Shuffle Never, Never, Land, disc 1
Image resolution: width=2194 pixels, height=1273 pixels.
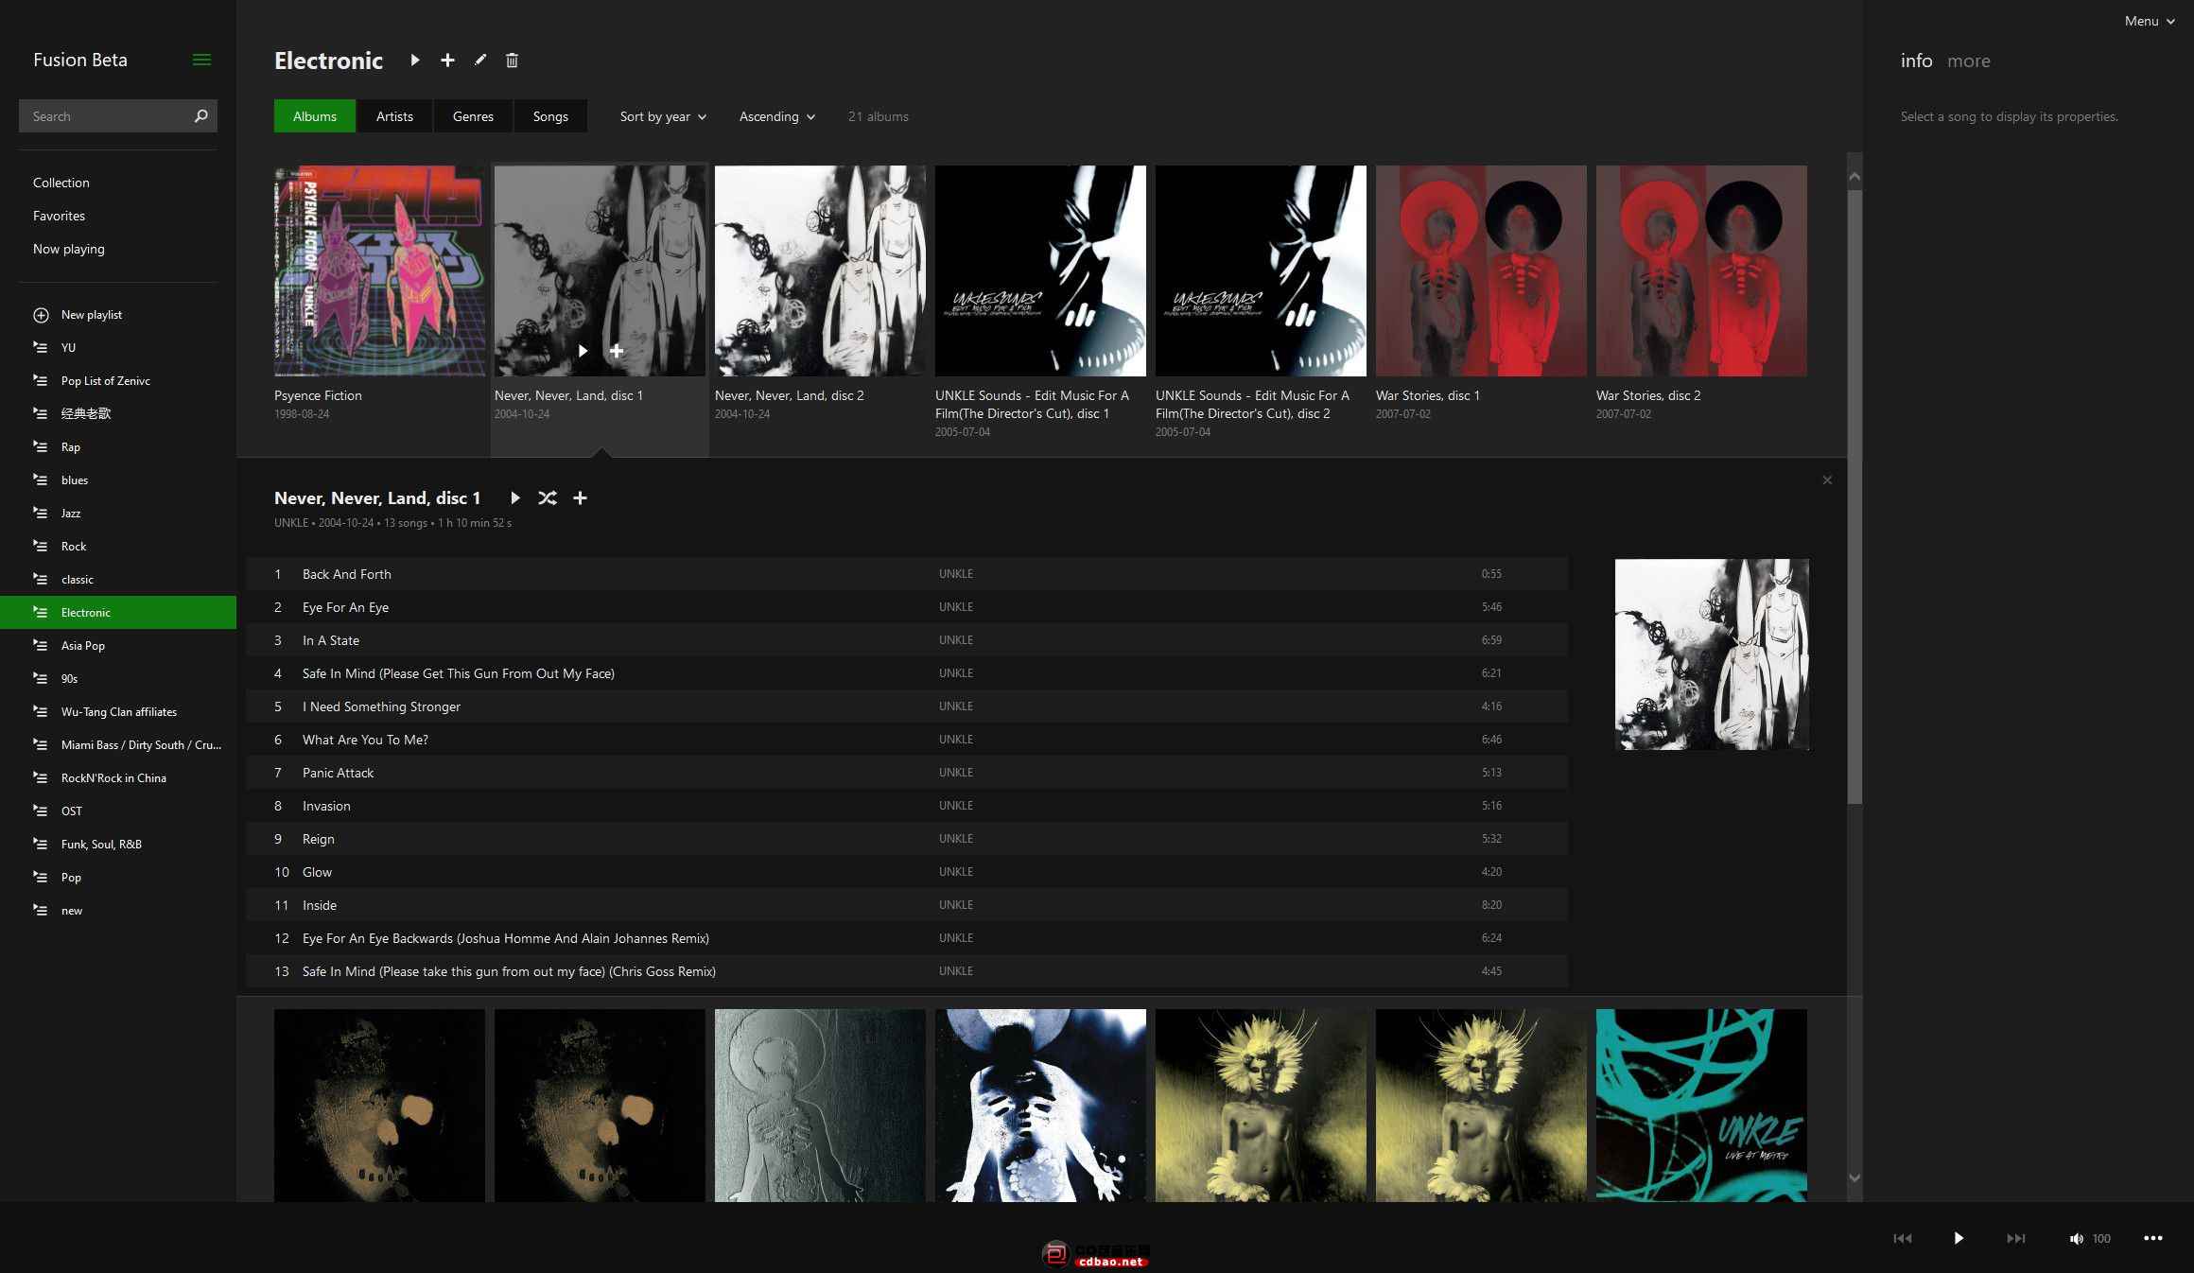coord(548,498)
